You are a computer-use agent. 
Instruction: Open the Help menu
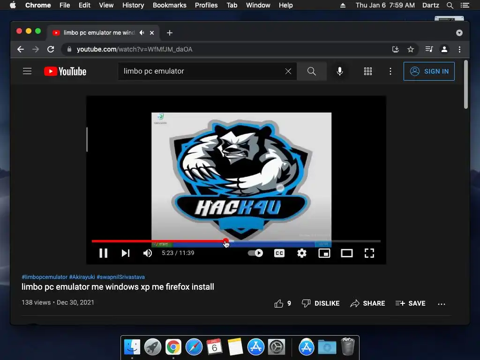(x=285, y=5)
